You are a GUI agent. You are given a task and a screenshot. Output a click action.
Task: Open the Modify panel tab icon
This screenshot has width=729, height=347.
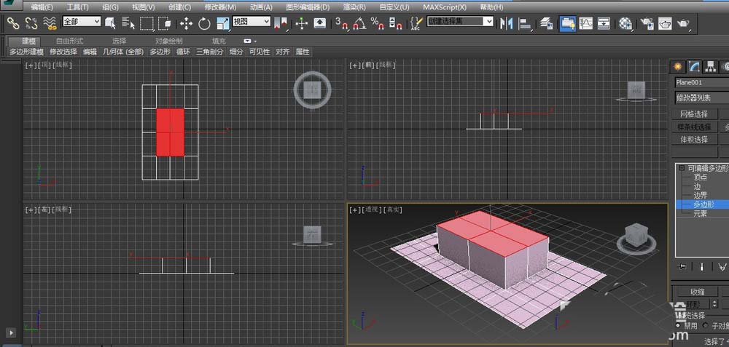pos(694,67)
